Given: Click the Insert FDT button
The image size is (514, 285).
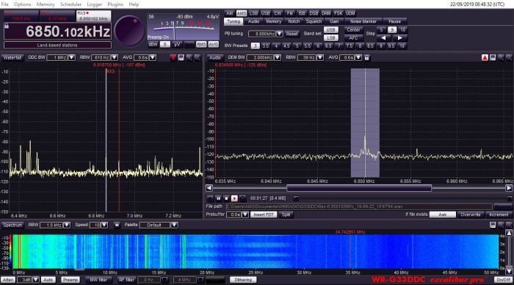Looking at the screenshot, I should click(x=264, y=214).
